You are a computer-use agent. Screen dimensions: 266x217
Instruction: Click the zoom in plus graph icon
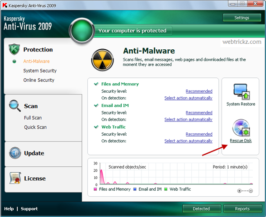(239, 191)
